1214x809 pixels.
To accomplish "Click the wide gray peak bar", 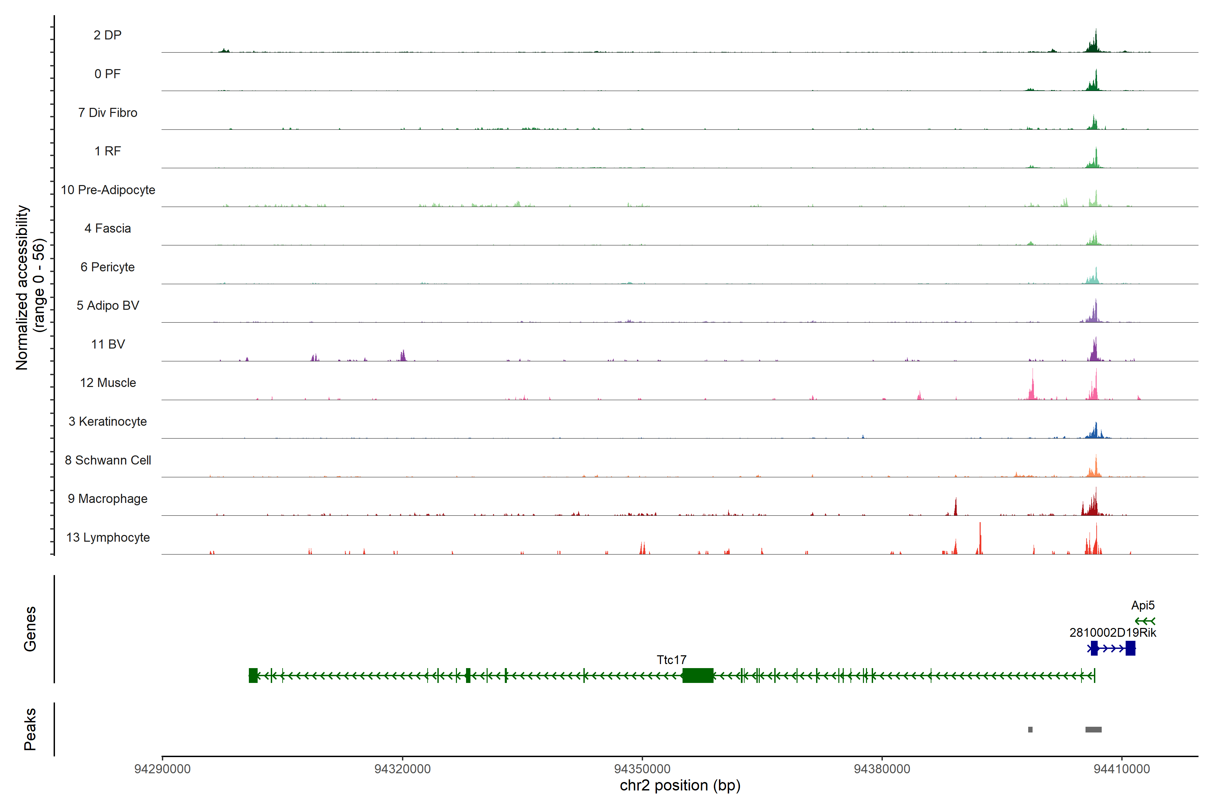I will [x=1093, y=729].
